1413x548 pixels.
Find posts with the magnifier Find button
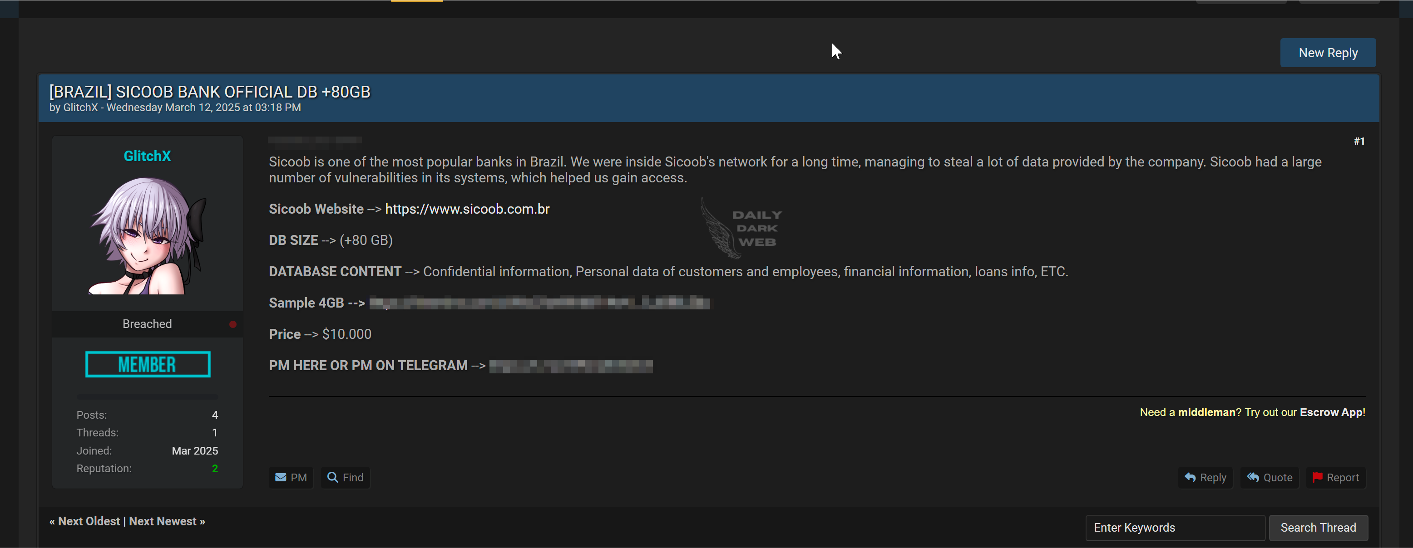click(345, 477)
